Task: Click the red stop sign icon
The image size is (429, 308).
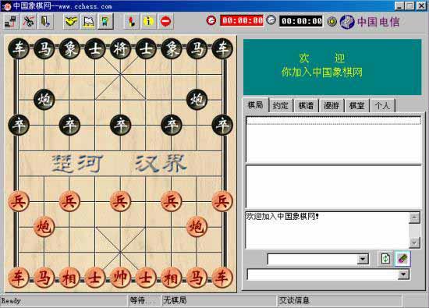Action: coord(165,21)
